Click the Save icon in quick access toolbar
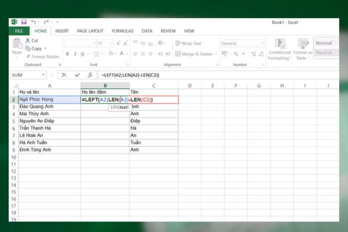 pyautogui.click(x=24, y=22)
